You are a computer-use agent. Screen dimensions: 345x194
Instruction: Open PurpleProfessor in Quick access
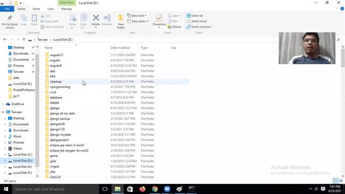tap(22, 90)
